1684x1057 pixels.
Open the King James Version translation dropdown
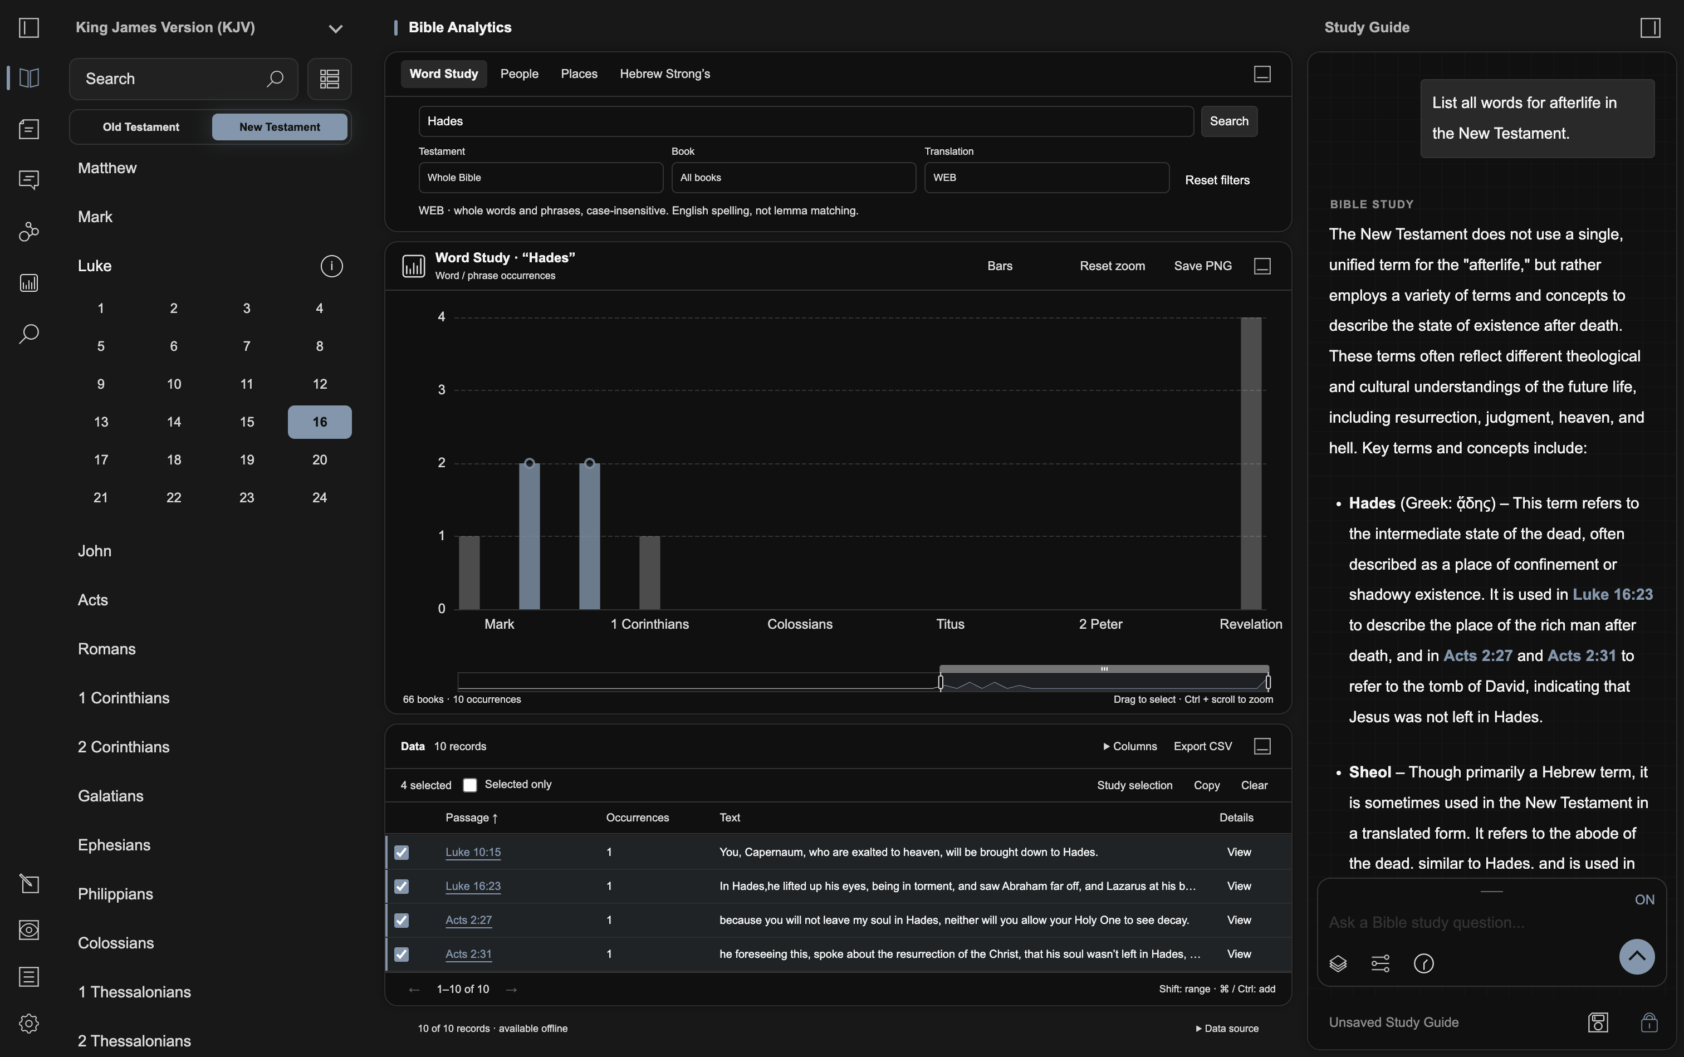coord(210,27)
